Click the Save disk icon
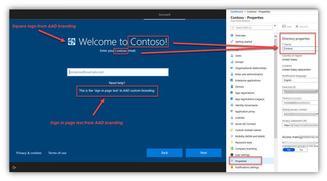The height and width of the screenshot is (181, 327). (x=284, y=27)
